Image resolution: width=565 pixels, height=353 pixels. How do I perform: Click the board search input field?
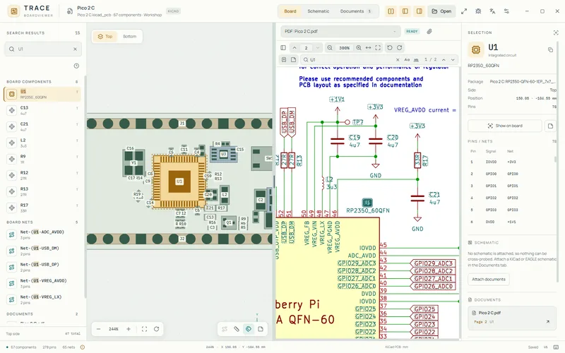(43, 49)
